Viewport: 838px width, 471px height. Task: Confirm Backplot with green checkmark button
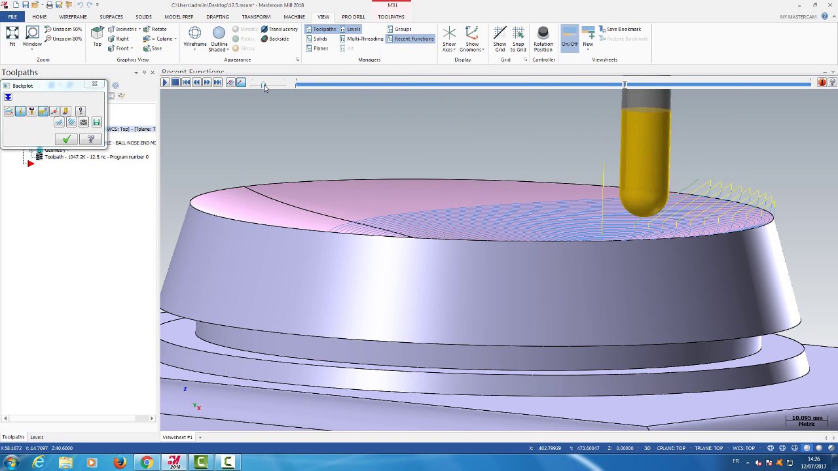[x=66, y=139]
